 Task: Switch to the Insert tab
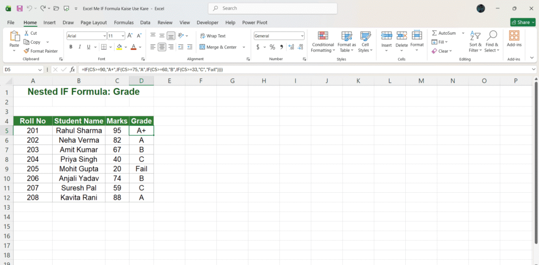(49, 22)
